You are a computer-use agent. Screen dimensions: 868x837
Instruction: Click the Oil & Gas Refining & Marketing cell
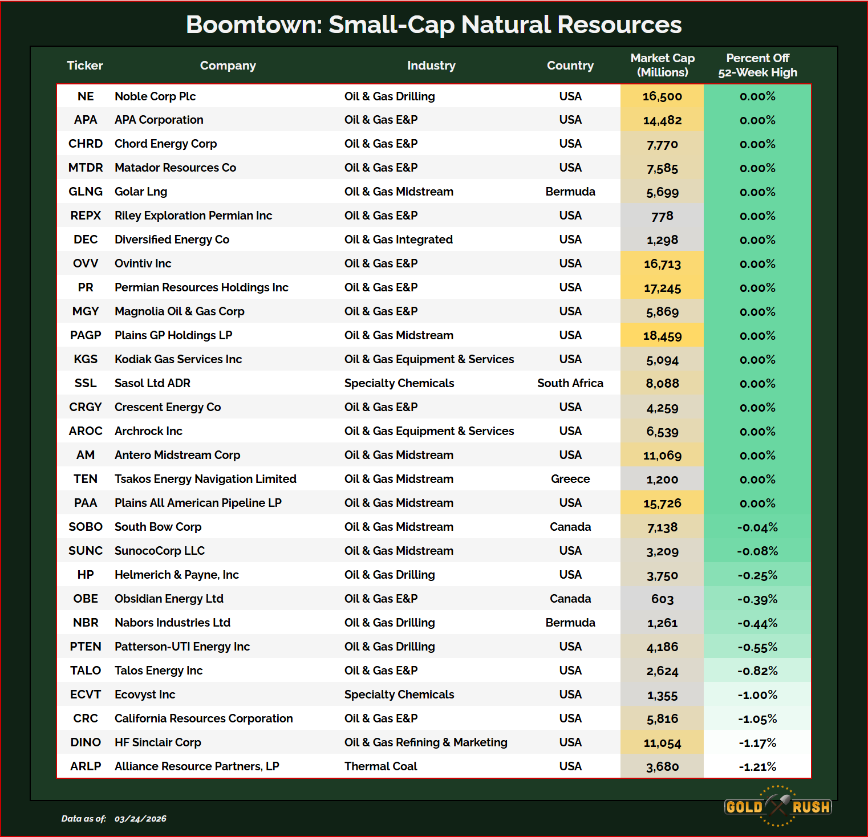[x=425, y=742]
